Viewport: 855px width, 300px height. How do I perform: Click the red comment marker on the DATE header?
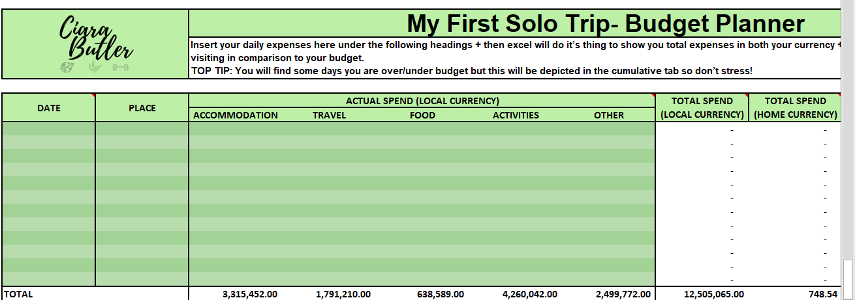93,96
